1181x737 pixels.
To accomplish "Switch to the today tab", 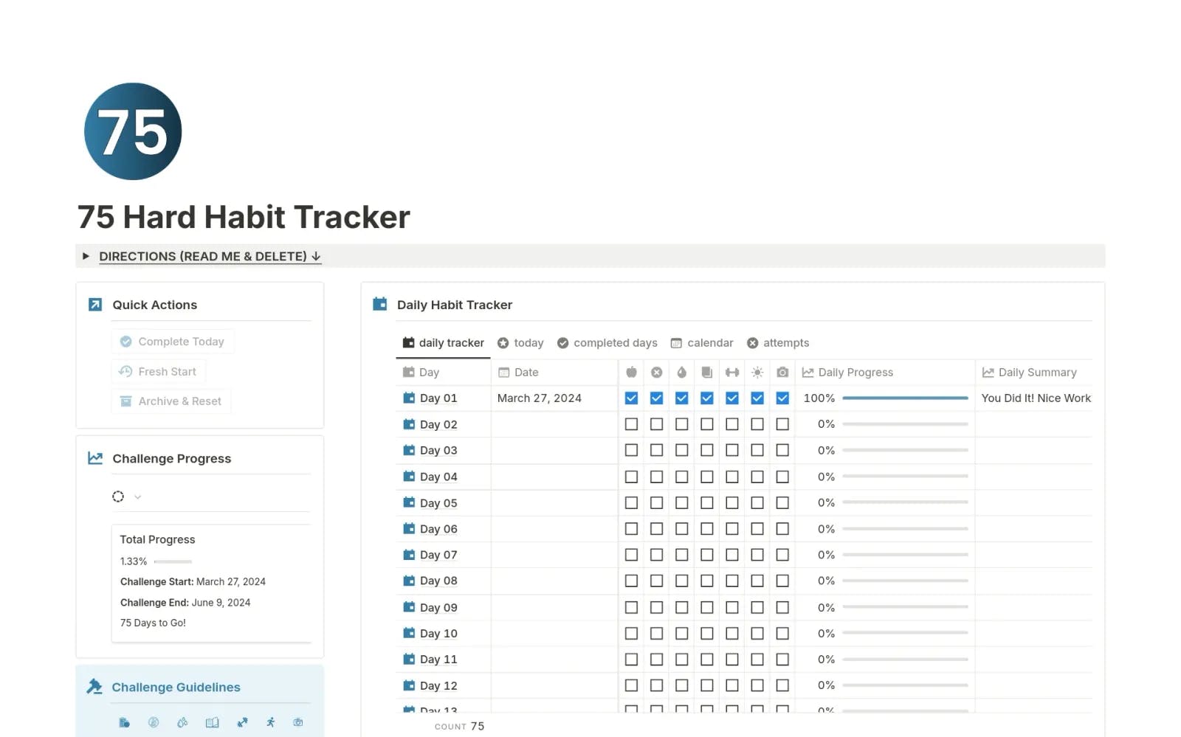I will coord(520,343).
